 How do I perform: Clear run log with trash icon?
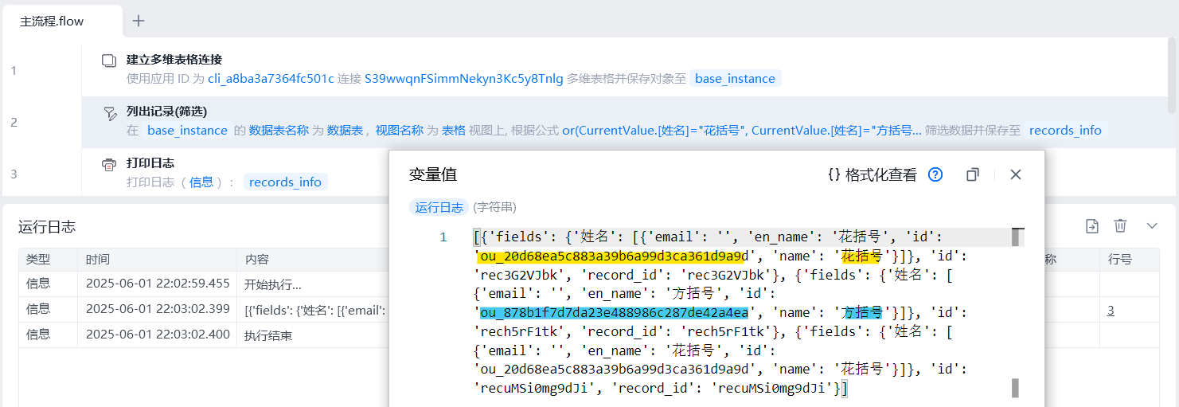[1120, 226]
